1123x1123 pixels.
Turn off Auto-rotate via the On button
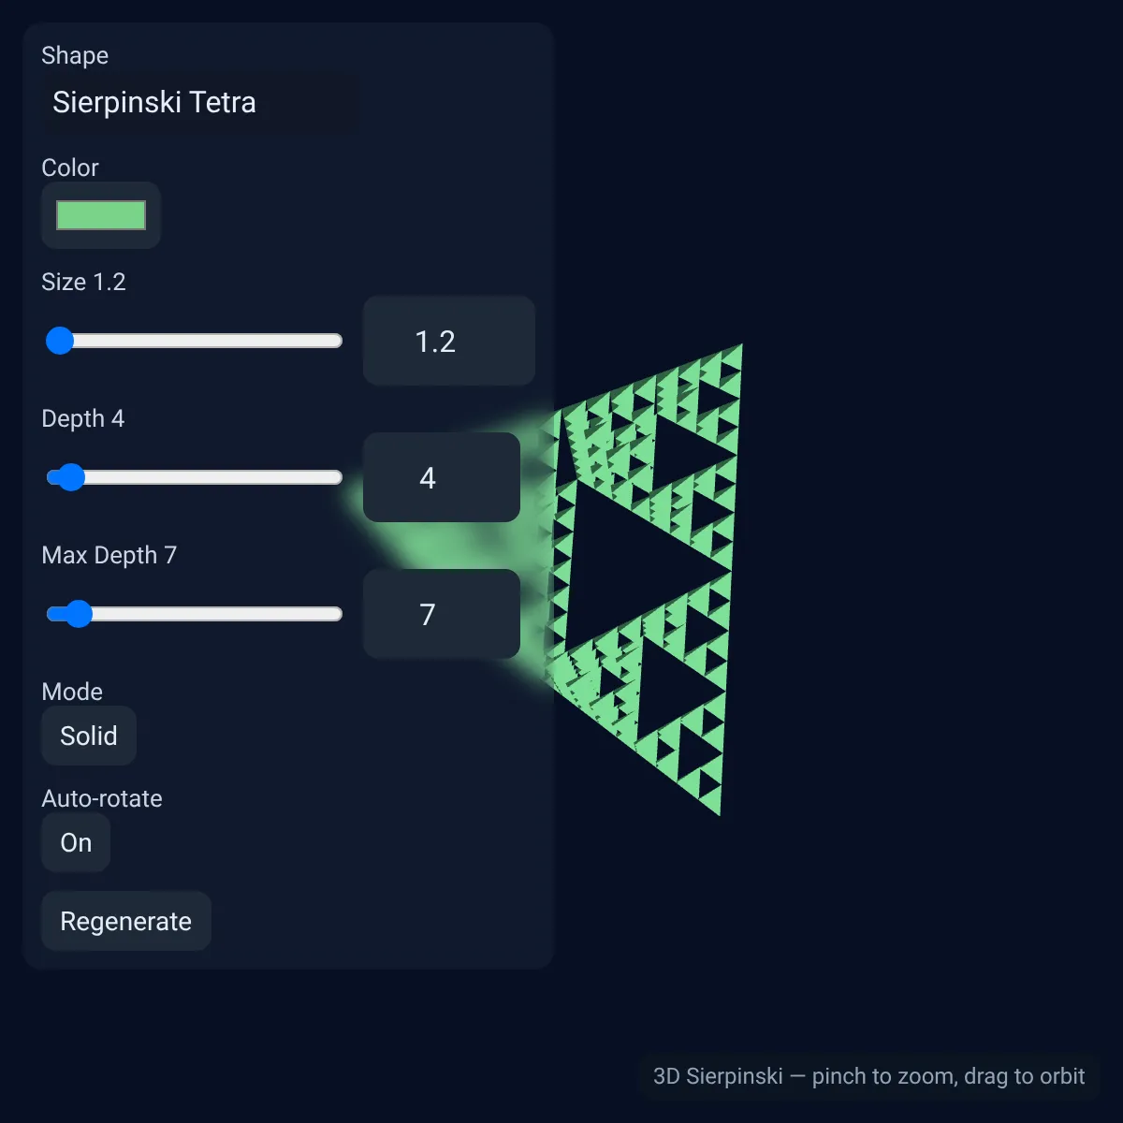76,842
